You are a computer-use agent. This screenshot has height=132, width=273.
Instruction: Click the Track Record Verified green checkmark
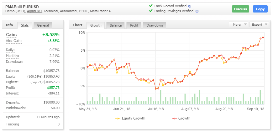(151, 6)
